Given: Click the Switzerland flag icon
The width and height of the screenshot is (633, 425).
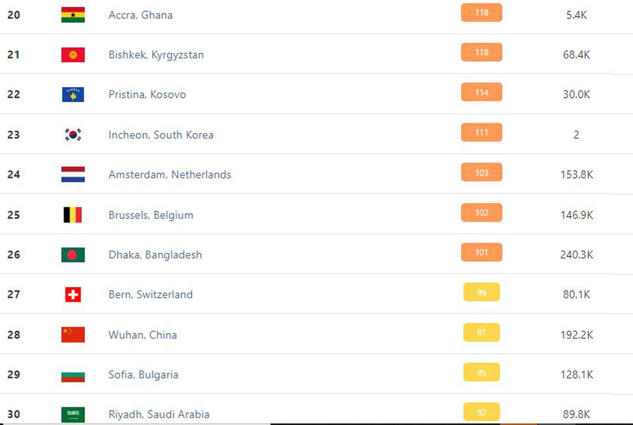Looking at the screenshot, I should [73, 294].
